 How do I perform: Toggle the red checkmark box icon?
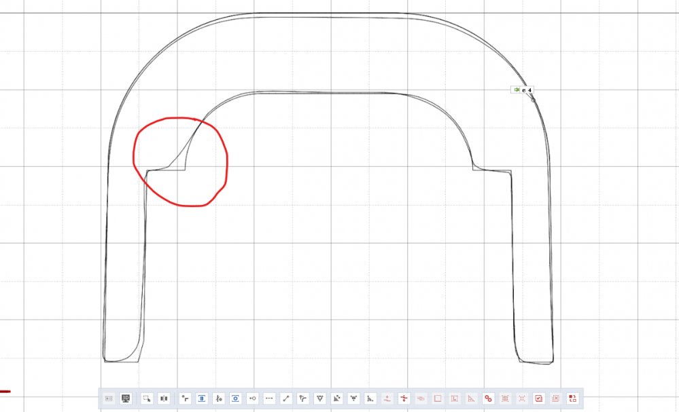[x=538, y=398]
